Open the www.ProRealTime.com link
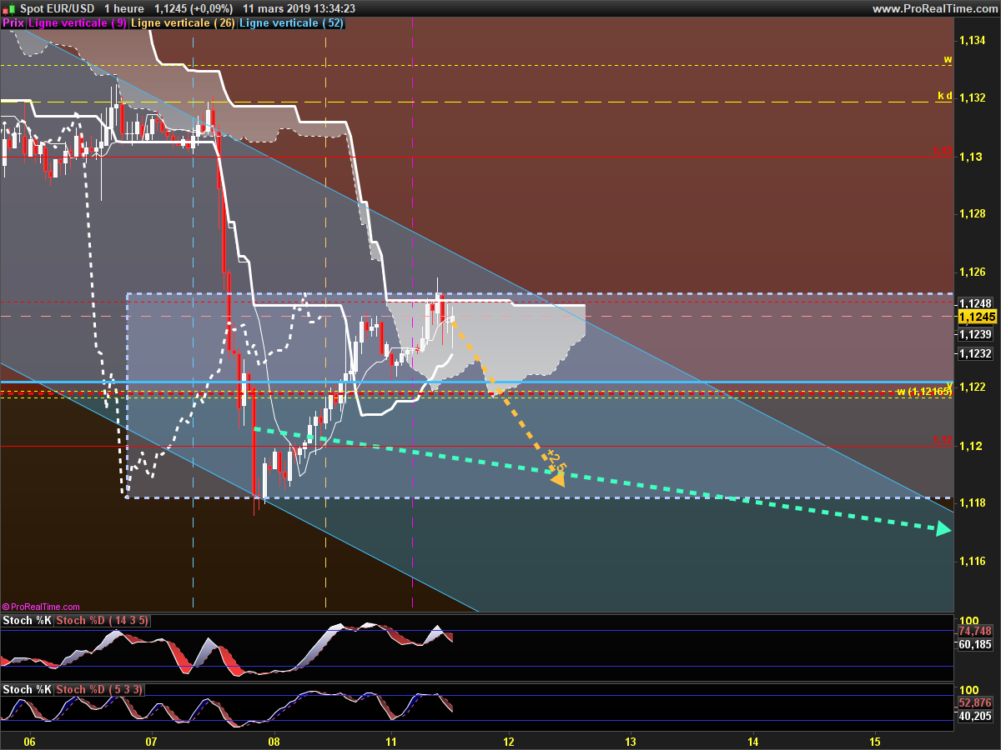The width and height of the screenshot is (1001, 750). coord(933,8)
